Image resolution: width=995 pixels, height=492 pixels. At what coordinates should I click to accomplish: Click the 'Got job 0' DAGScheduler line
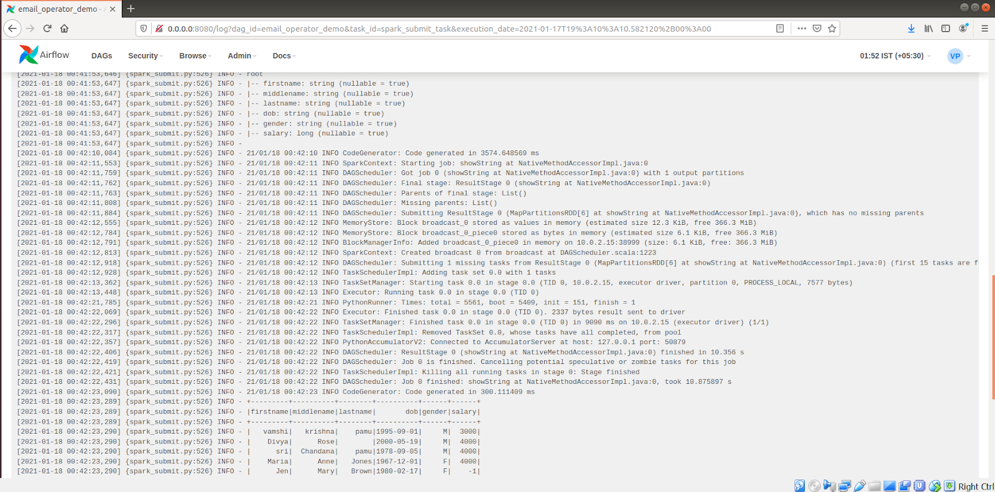[381, 173]
